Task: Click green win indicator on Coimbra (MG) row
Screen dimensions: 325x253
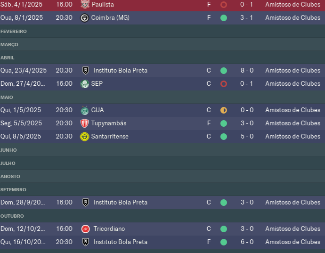Action: [224, 18]
